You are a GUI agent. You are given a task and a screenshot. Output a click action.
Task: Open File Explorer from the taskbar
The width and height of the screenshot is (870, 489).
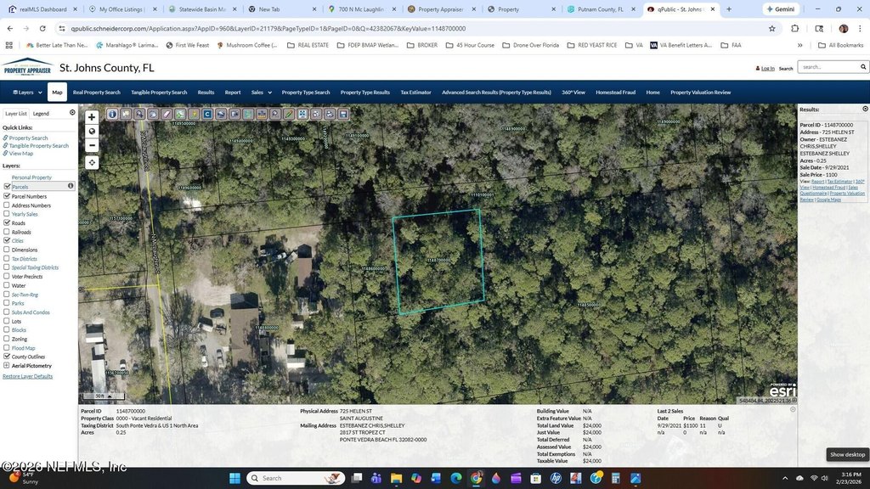[396, 478]
